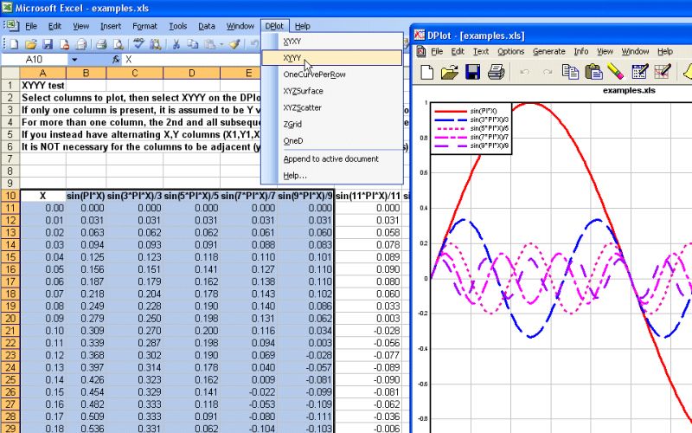Open Excel's File menu
Screen dimensions: 692x433
coord(31,26)
